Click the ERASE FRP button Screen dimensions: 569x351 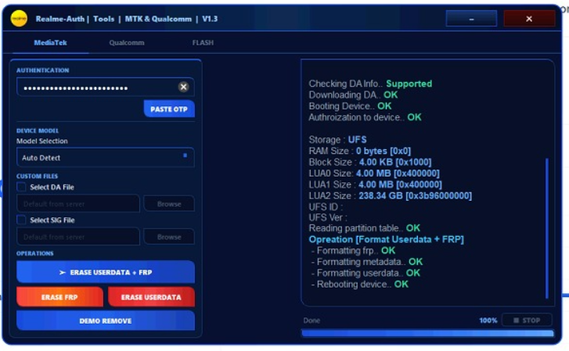coord(59,297)
